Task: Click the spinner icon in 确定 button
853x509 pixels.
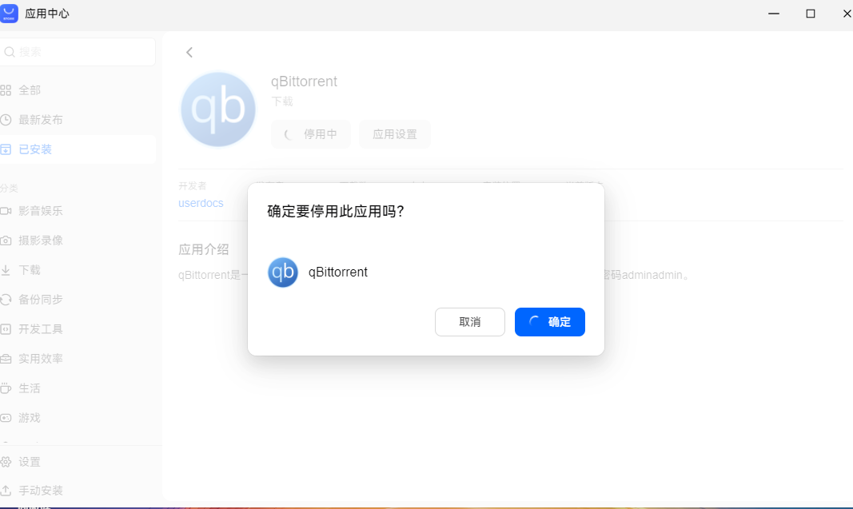Action: [x=535, y=322]
